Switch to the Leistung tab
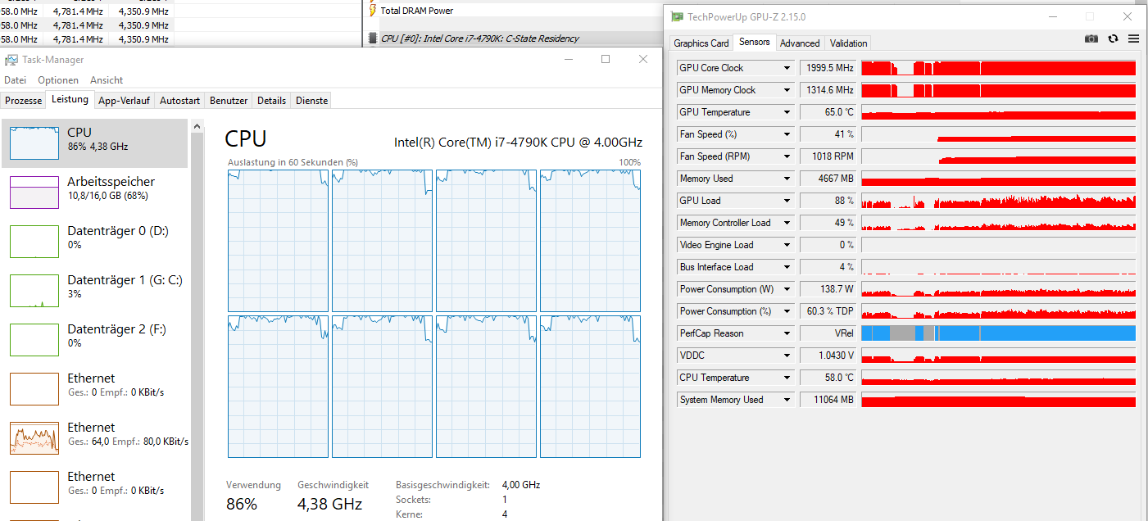 tap(70, 100)
